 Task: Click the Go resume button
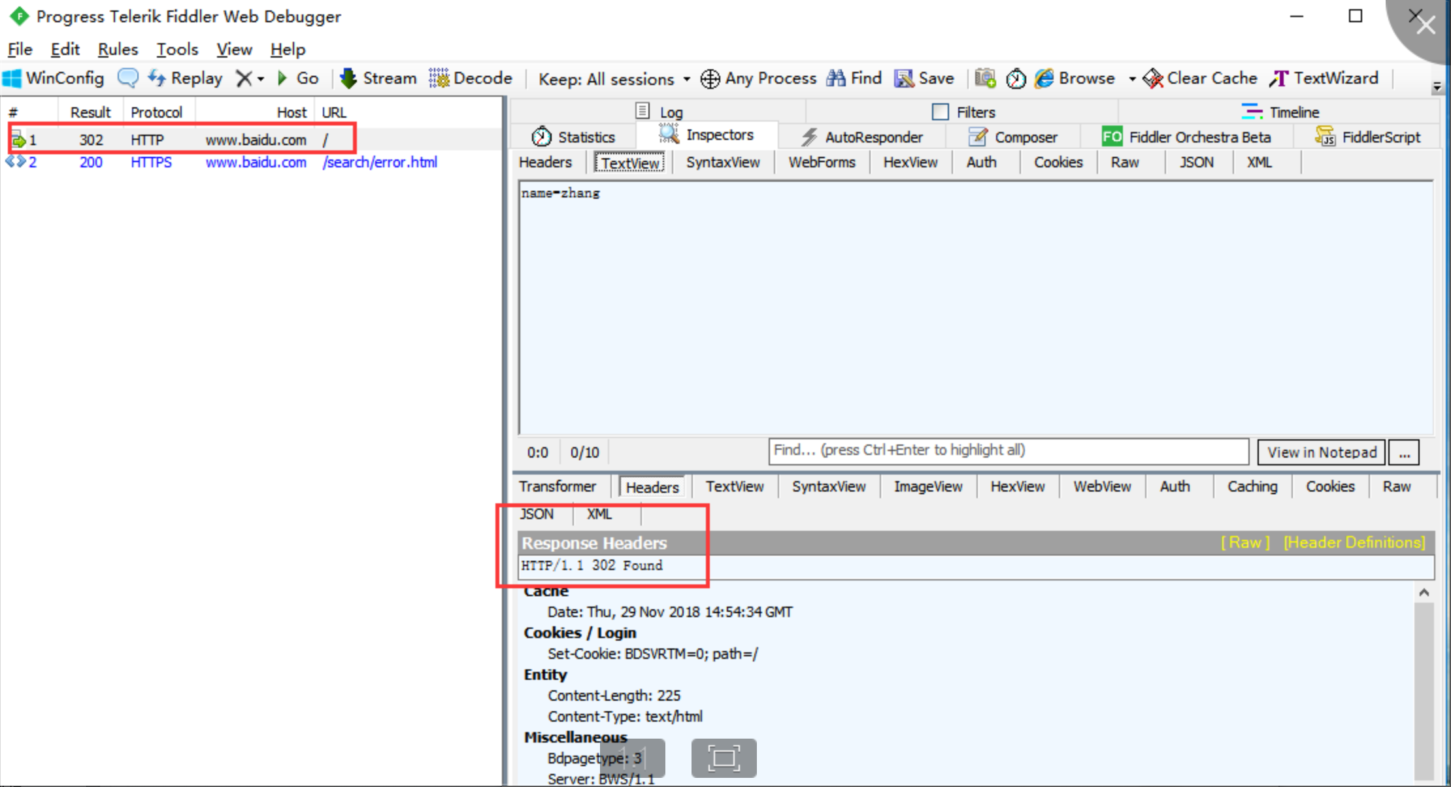click(298, 78)
